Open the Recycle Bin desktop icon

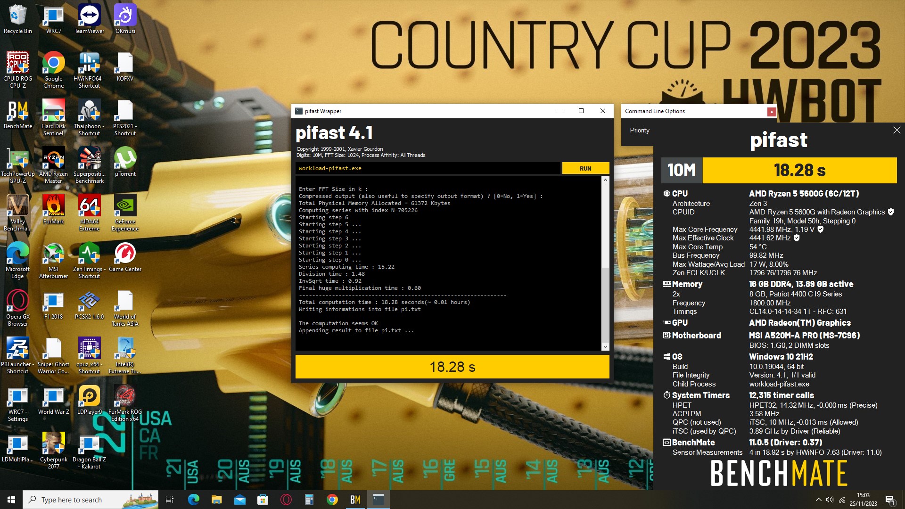click(x=18, y=19)
